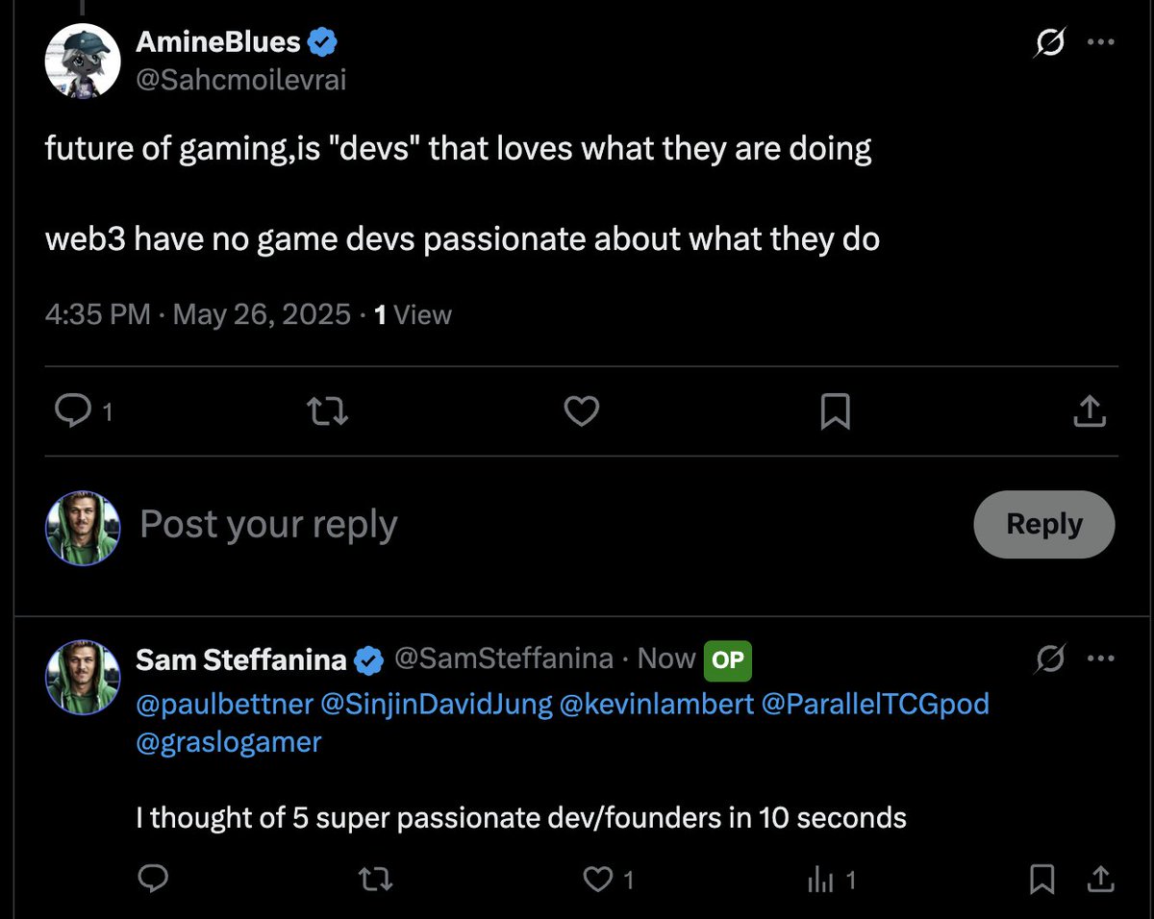Open more options on Sam Steffanina's reply
The width and height of the screenshot is (1154, 919).
(x=1100, y=659)
